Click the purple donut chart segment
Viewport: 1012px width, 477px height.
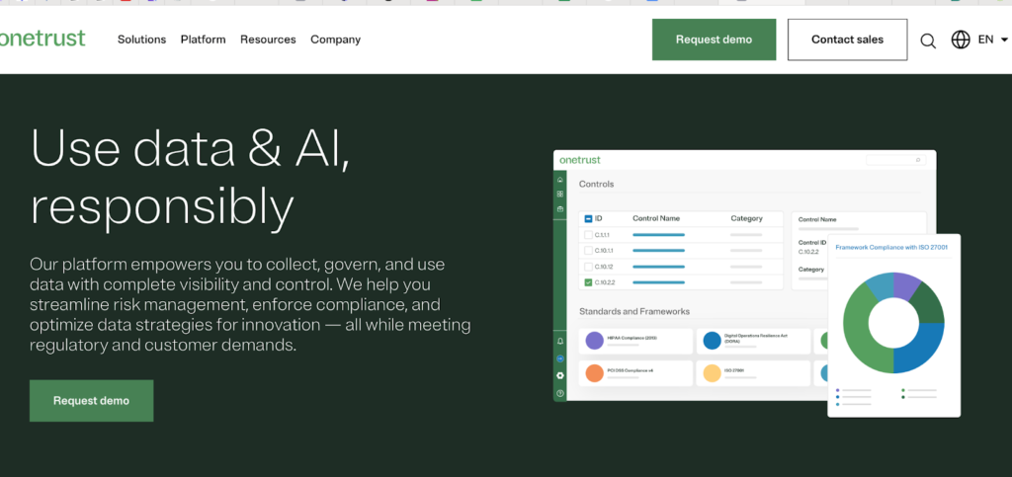[x=907, y=285]
